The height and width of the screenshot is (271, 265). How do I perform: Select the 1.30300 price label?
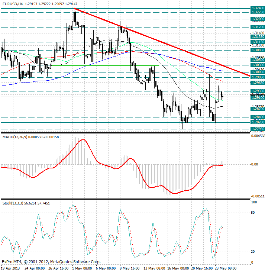[x=258, y=65]
